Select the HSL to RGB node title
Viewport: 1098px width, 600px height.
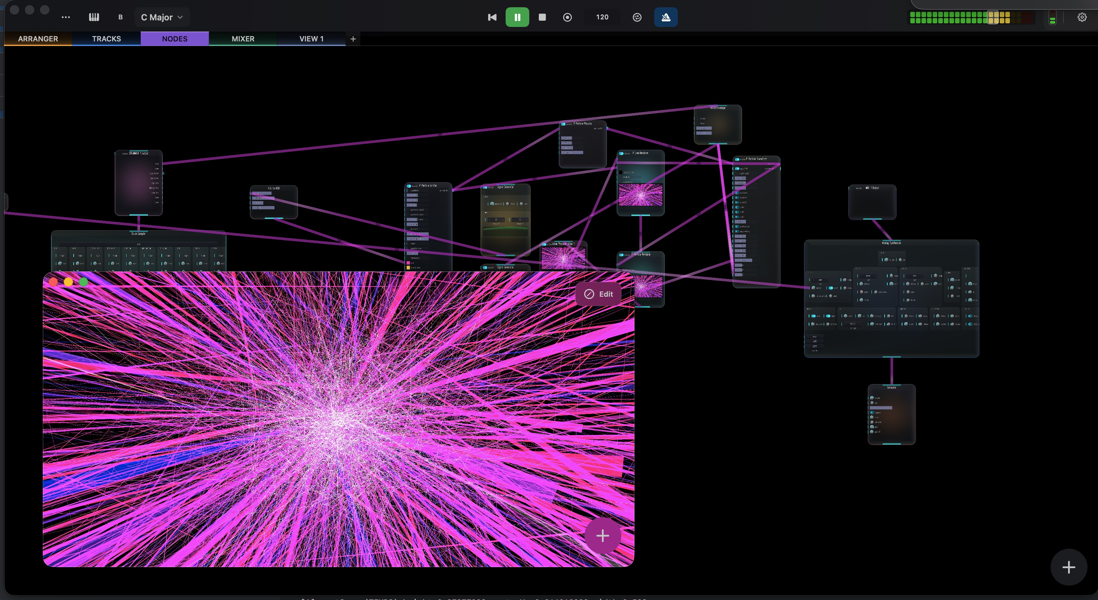click(274, 188)
